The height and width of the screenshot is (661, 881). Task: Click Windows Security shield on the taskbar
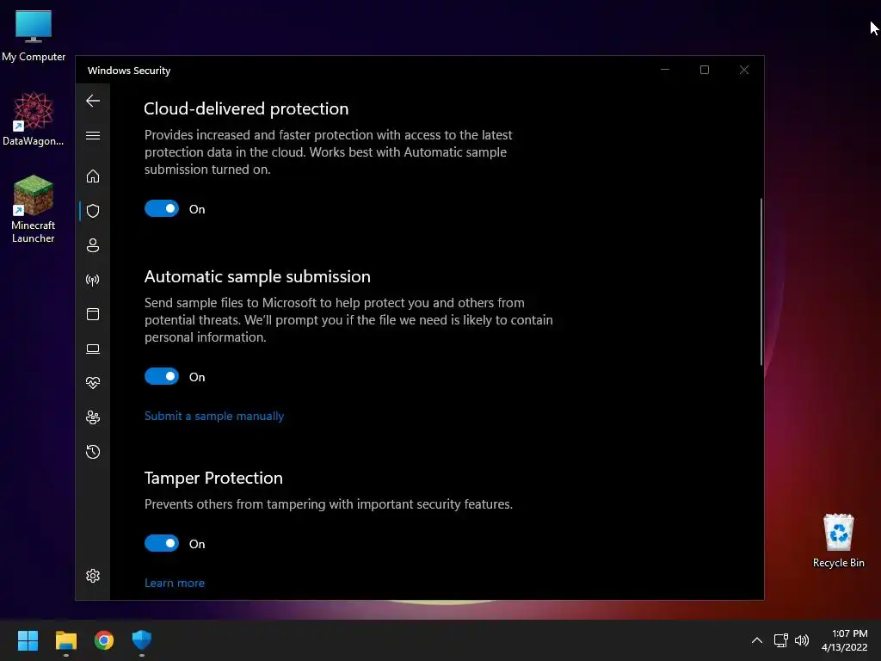click(142, 640)
